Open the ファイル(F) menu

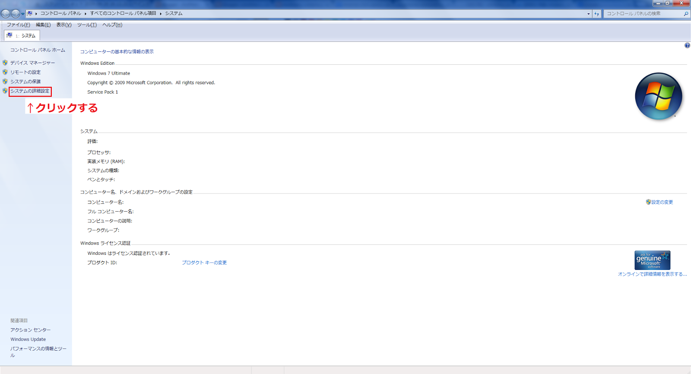(x=19, y=25)
